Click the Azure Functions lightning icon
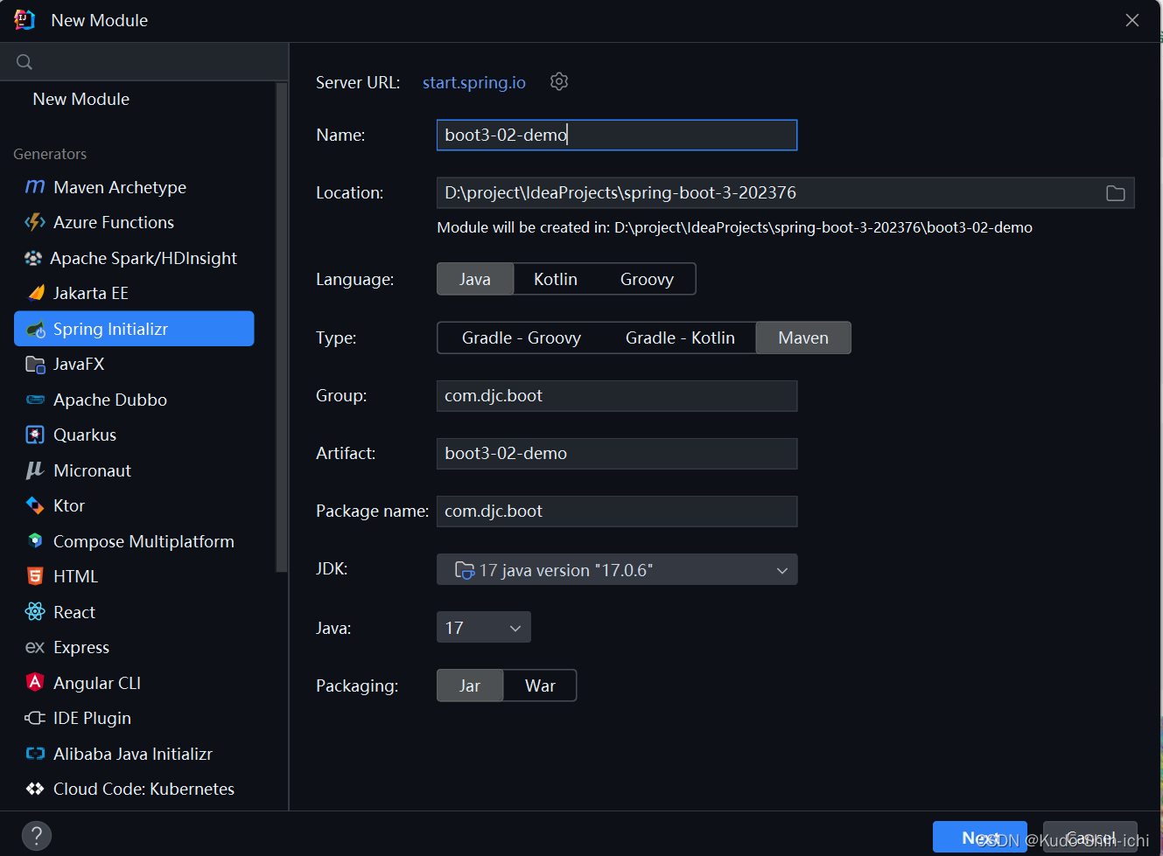 pos(35,222)
